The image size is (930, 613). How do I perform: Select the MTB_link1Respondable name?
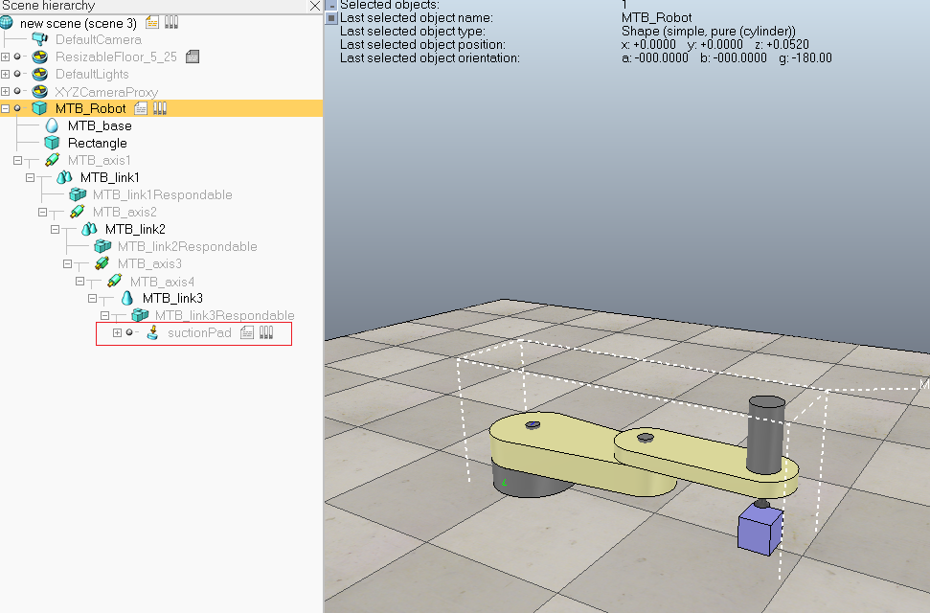coord(163,194)
